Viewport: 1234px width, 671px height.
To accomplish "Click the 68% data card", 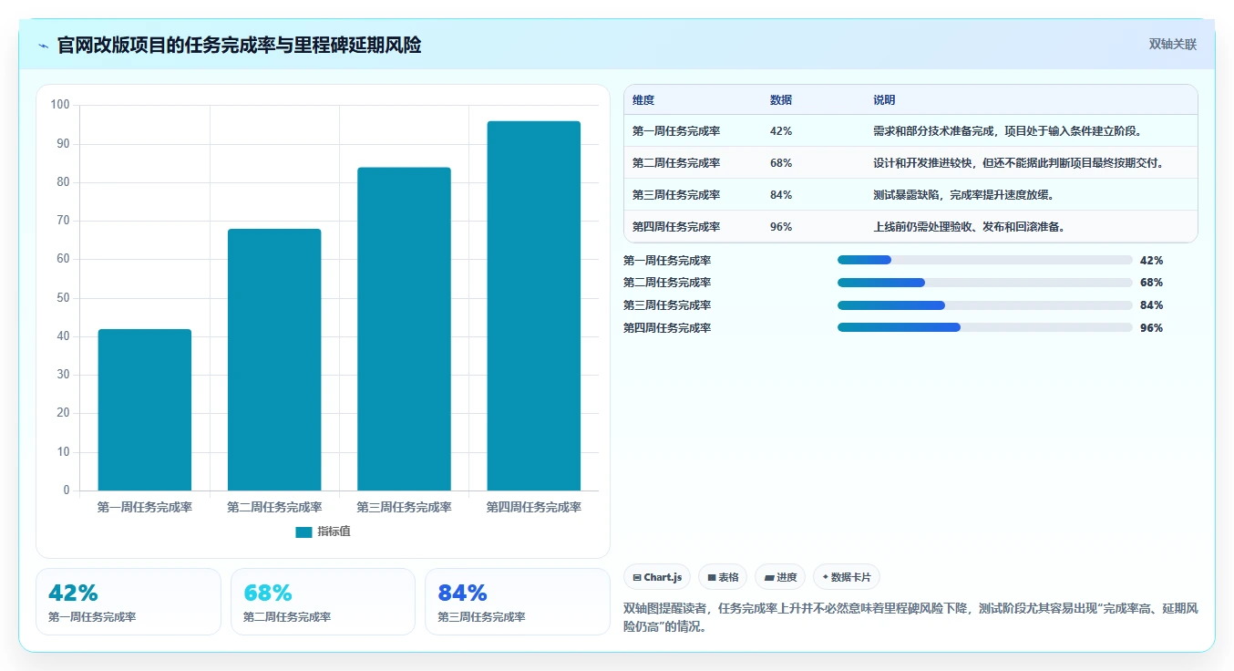I will pos(323,602).
